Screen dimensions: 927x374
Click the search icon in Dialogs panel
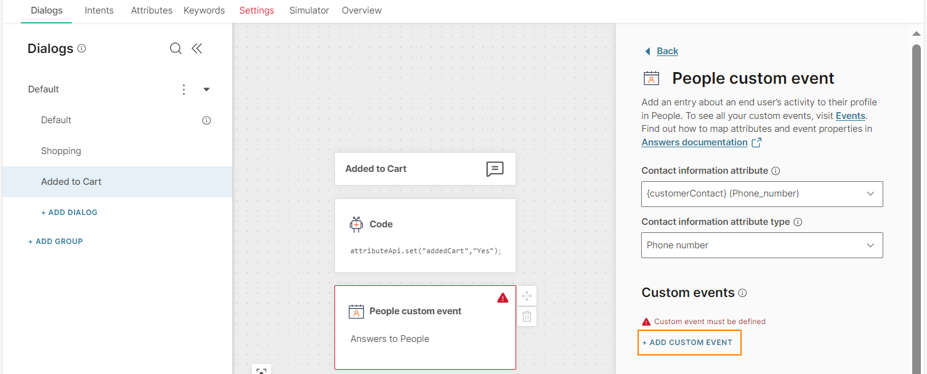pyautogui.click(x=176, y=49)
